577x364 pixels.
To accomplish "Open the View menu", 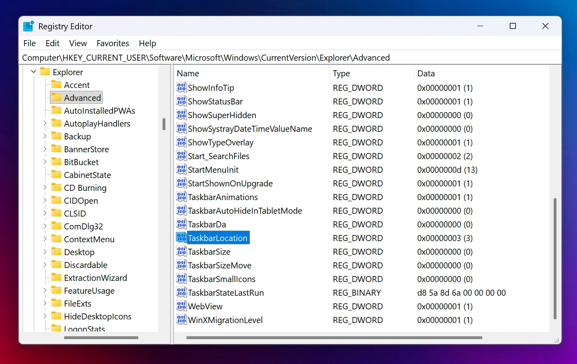I will 78,43.
